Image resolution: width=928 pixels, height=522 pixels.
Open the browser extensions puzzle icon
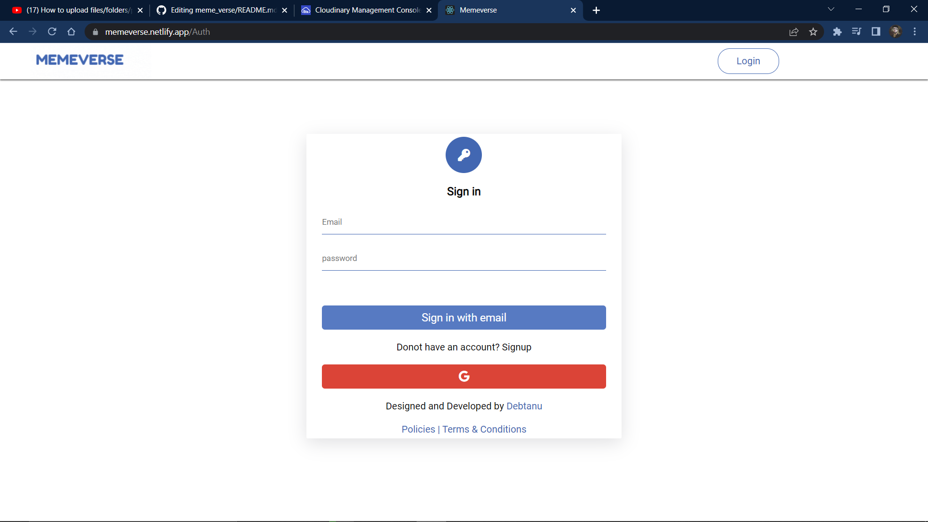coord(837,32)
